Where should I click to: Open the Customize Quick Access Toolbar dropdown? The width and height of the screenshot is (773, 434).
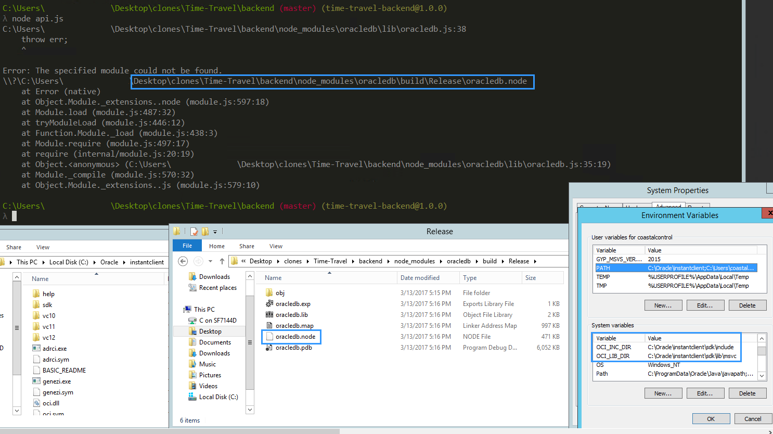(215, 232)
